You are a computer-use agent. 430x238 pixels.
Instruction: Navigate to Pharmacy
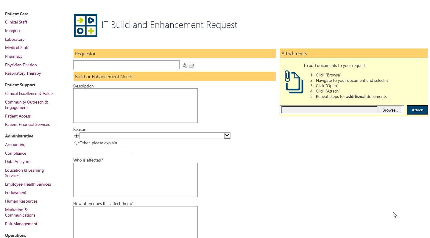(x=14, y=56)
